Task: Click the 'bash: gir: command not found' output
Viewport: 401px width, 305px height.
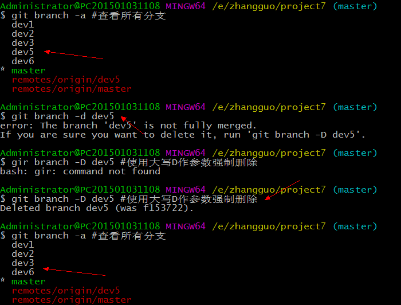Action: click(80, 171)
